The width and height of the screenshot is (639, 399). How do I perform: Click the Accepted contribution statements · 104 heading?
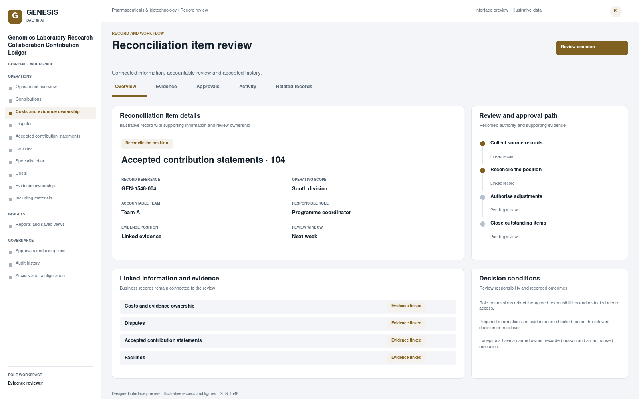click(203, 160)
